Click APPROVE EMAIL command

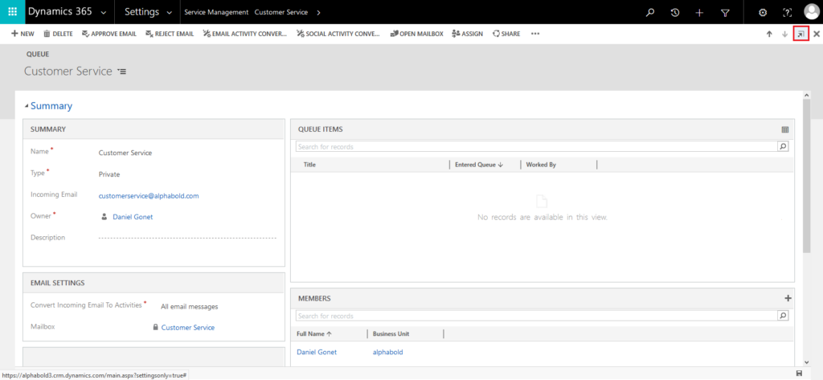coord(109,34)
